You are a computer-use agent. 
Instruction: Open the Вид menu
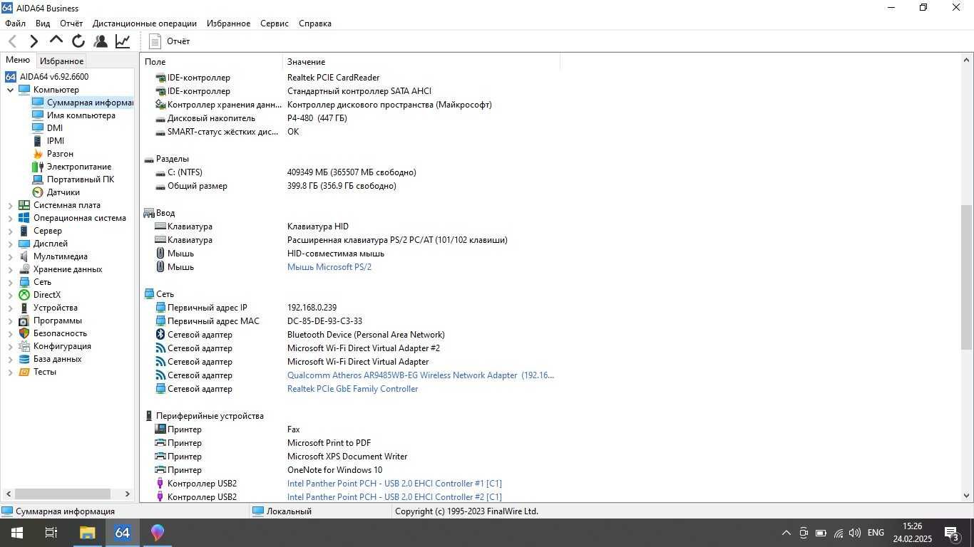tap(43, 23)
